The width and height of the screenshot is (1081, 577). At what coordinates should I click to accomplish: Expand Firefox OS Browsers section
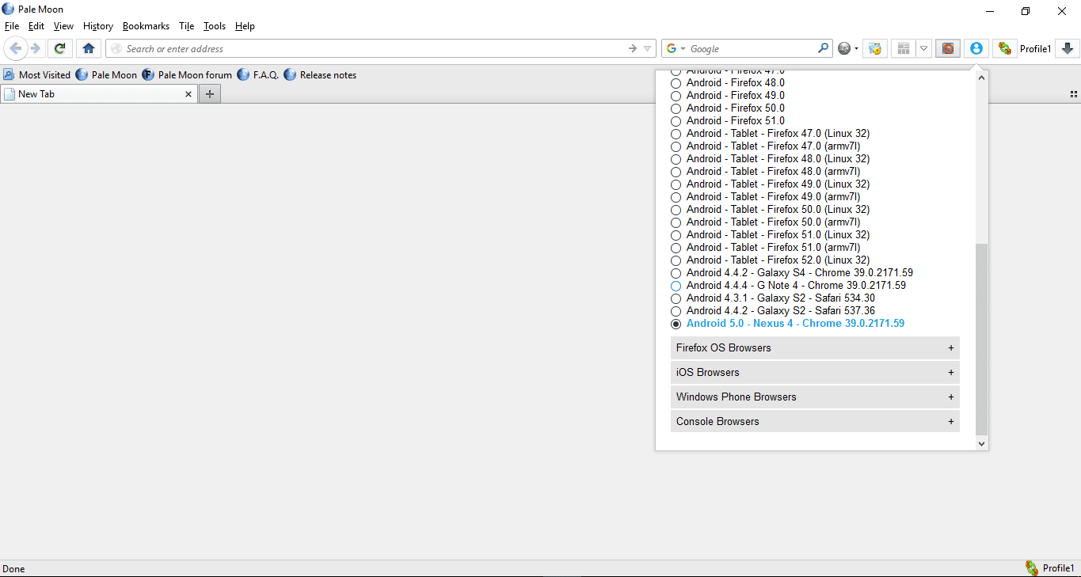point(815,347)
